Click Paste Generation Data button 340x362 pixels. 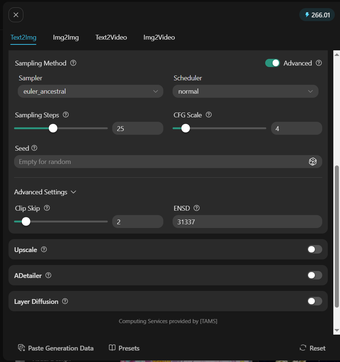(x=56, y=348)
